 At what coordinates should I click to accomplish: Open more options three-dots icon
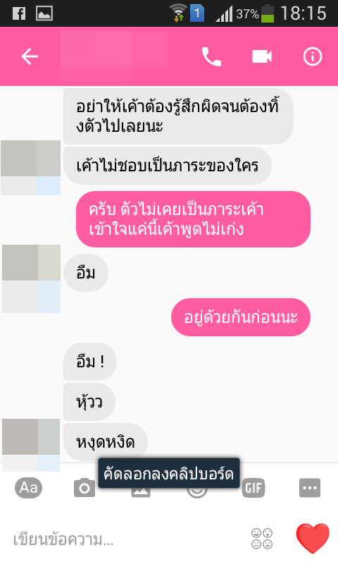[310, 488]
